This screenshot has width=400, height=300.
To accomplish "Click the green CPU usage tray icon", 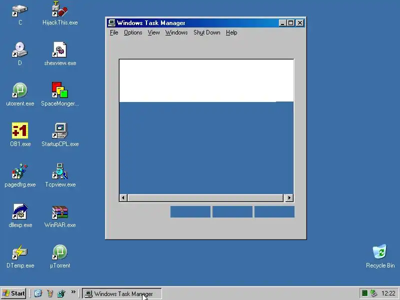I will click(365, 293).
